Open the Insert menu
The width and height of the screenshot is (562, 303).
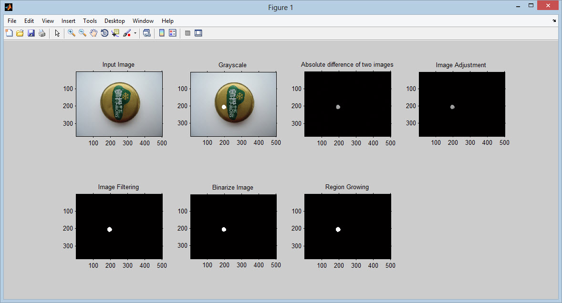(x=68, y=21)
